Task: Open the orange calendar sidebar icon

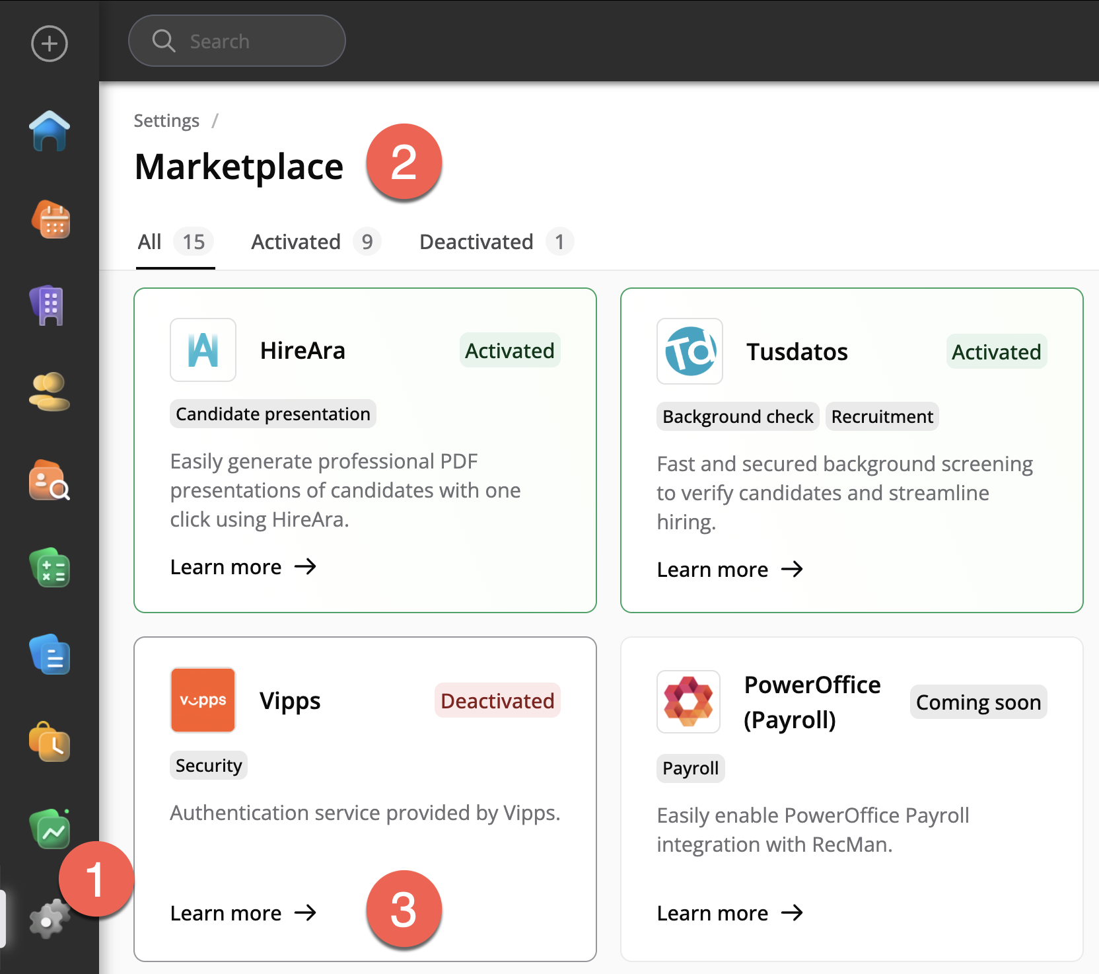Action: (50, 219)
